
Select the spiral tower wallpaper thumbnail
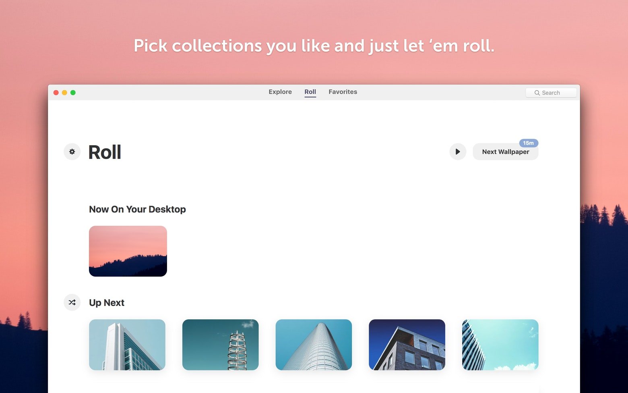pyautogui.click(x=221, y=345)
